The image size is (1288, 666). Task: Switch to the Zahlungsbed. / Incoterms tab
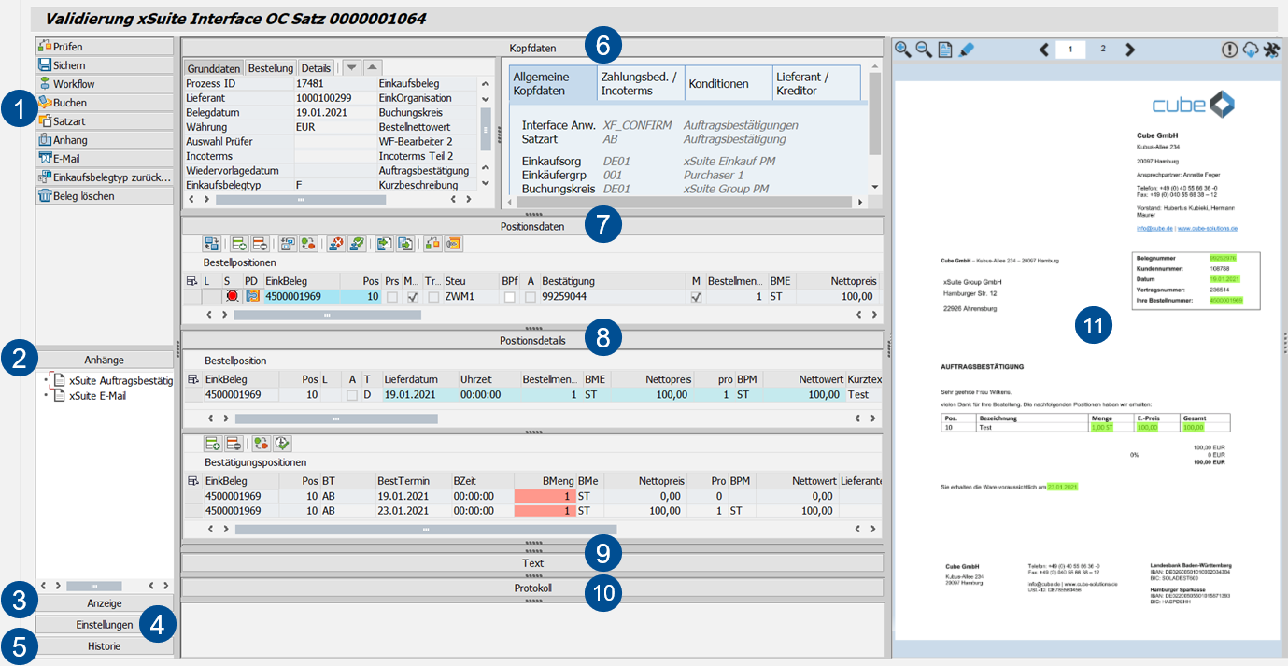click(x=640, y=83)
